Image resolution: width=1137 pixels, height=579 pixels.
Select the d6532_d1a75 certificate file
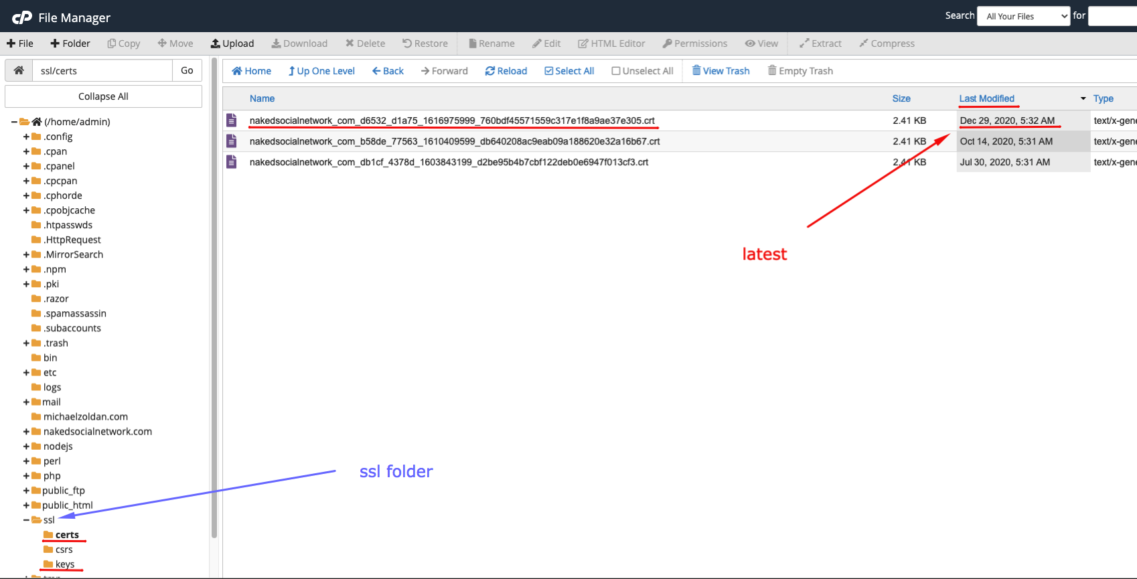tap(452, 120)
